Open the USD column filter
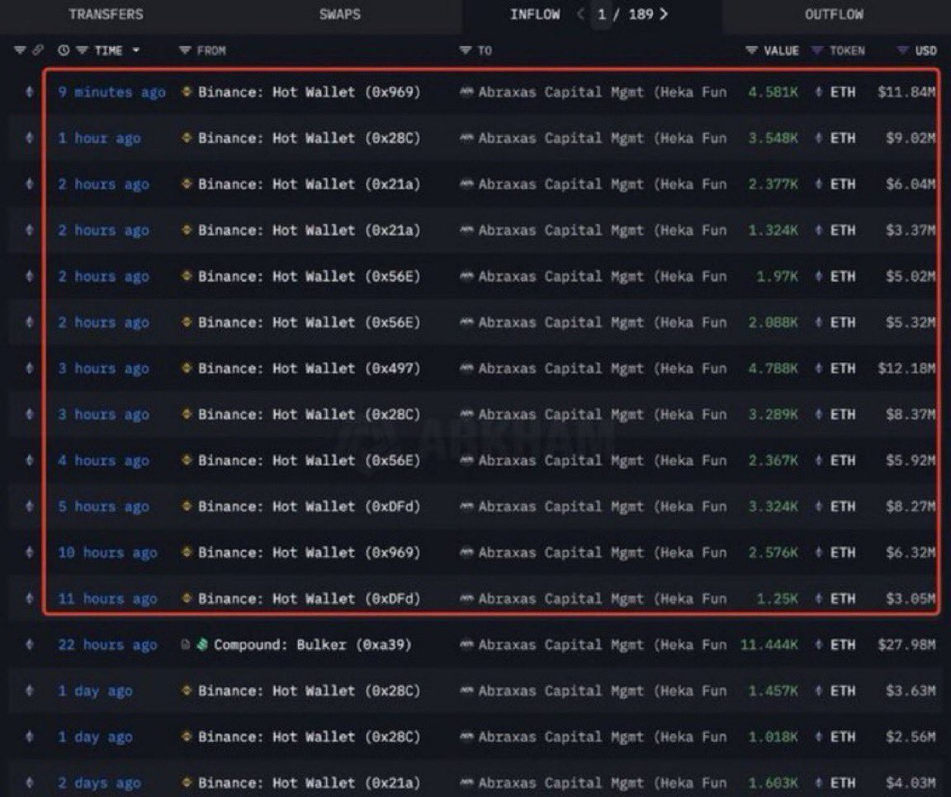 coord(903,50)
